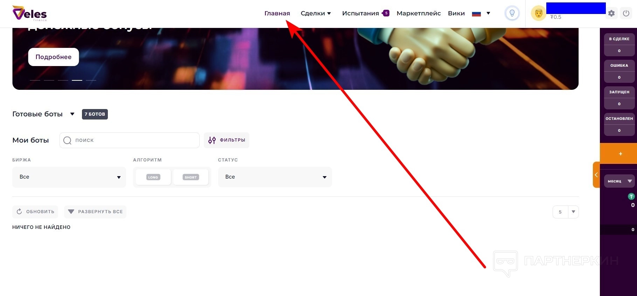Add a new bot with orange plus
Image resolution: width=637 pixels, height=296 pixels.
coord(618,153)
